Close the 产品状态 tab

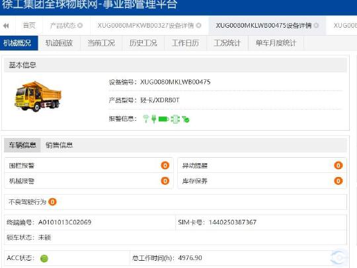coord(80,26)
